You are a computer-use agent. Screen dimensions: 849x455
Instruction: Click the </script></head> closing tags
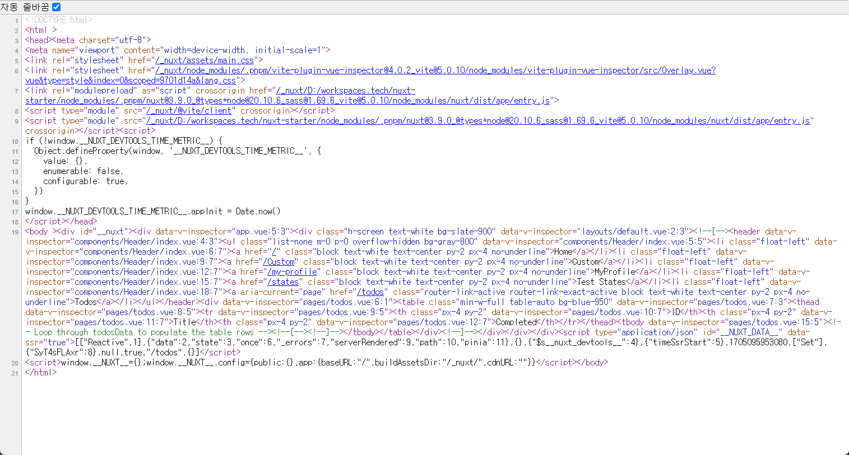click(x=61, y=221)
